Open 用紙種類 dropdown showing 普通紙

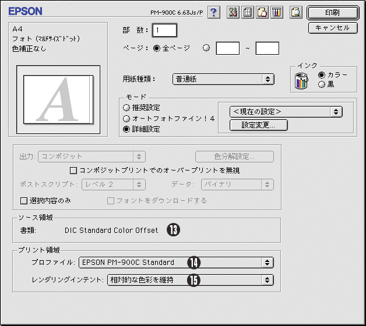pos(224,79)
